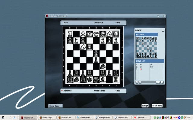Click the Offer Draw button
Screen dimensions: 193x120
coord(157,106)
